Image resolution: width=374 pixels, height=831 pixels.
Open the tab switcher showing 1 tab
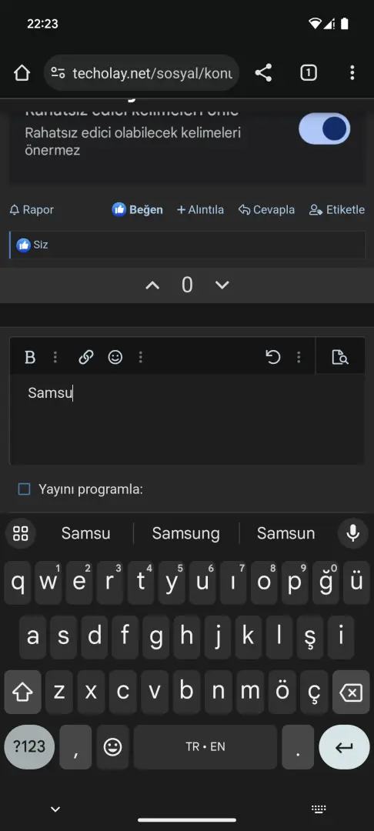(309, 72)
